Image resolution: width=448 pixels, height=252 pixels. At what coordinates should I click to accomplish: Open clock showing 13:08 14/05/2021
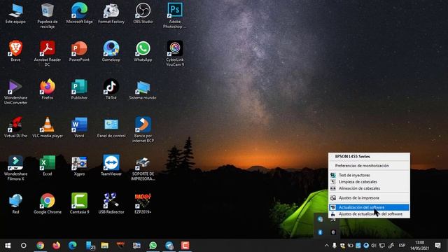coord(419,246)
